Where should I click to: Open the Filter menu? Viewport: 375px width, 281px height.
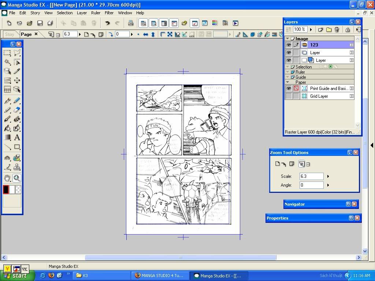(109, 13)
